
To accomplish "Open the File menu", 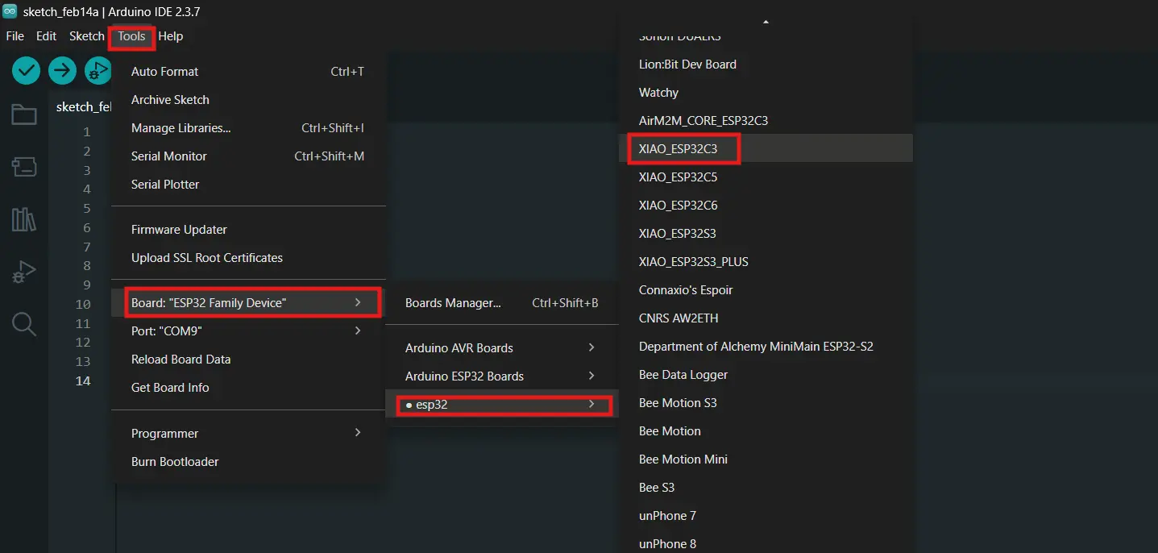I will pyautogui.click(x=15, y=36).
